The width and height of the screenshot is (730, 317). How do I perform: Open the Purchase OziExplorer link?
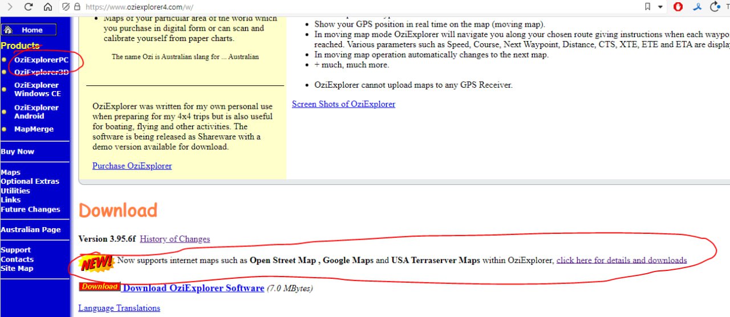point(132,166)
